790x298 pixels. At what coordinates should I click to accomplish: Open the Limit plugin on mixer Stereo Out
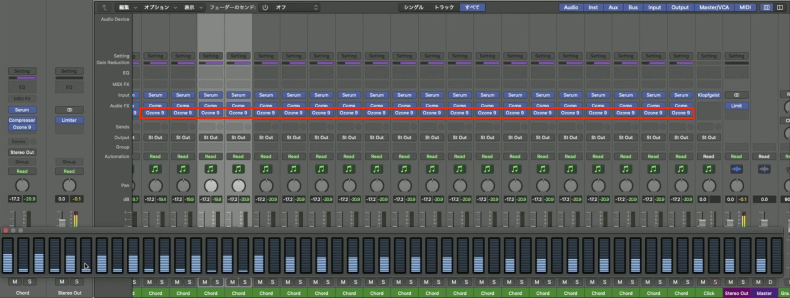[x=736, y=106]
